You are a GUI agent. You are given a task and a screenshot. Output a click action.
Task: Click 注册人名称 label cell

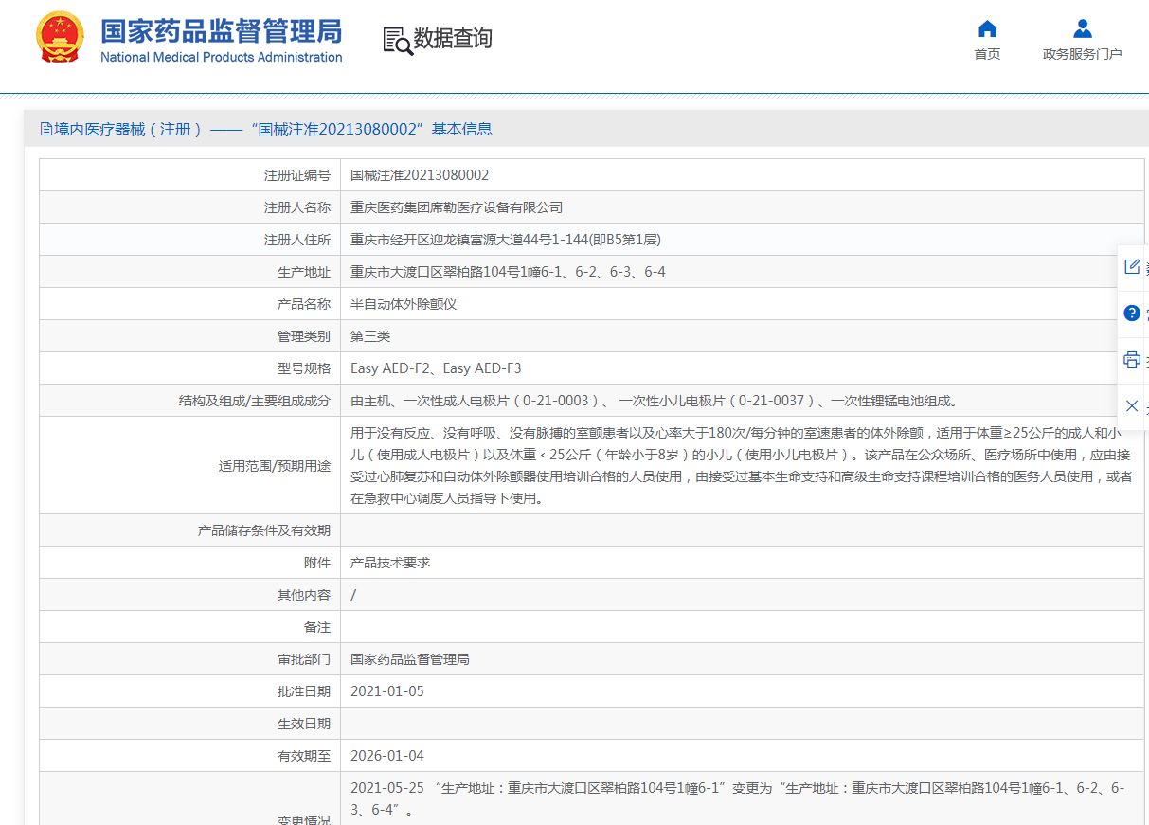(189, 207)
